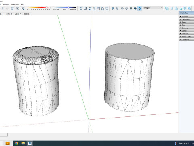194x146 pixels.
Task: Open Google Chrome from the taskbar
Action: (17, 143)
